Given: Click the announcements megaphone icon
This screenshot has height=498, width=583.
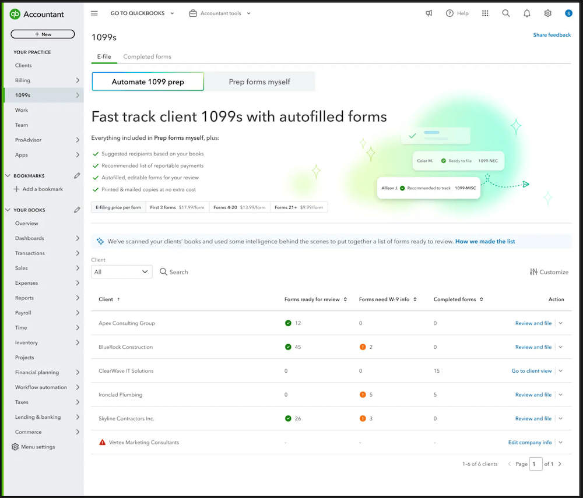Looking at the screenshot, I should tap(429, 13).
